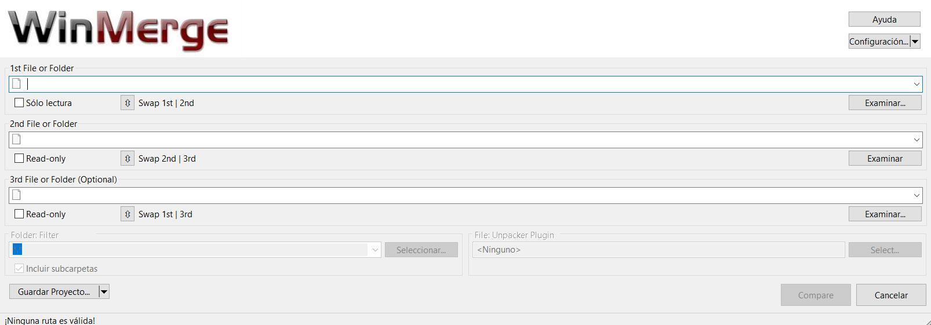Toggle Read-only for the 2nd file
This screenshot has height=325, width=931.
[19, 159]
